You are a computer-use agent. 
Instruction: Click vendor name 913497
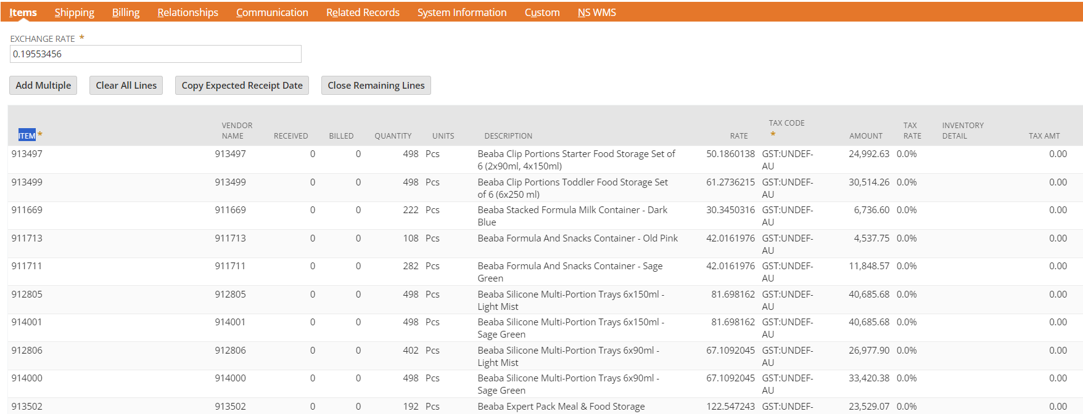[x=230, y=154]
